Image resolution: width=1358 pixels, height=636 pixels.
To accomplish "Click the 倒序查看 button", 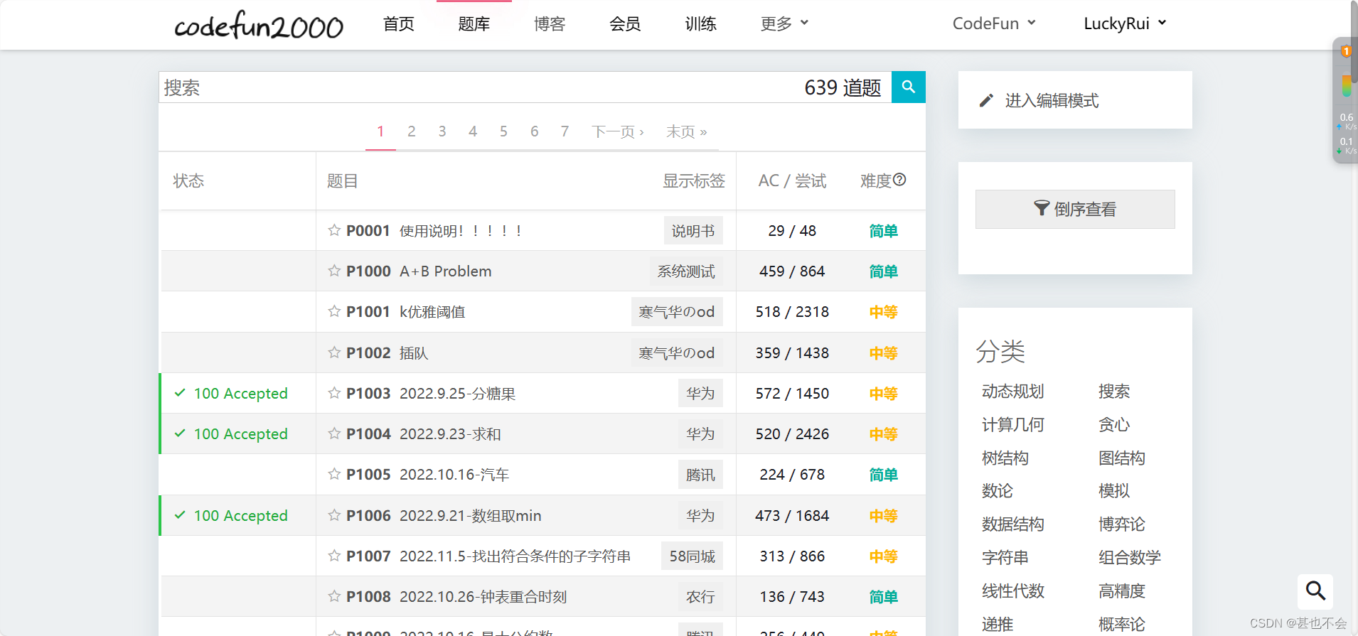I will pyautogui.click(x=1075, y=209).
